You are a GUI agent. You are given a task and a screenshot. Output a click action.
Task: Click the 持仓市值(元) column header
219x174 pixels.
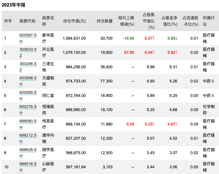tap(75, 21)
